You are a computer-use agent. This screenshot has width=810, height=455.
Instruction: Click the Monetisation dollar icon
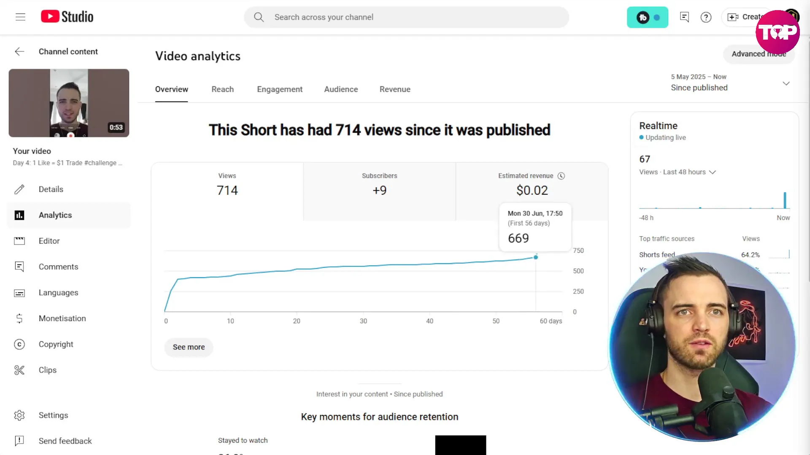19,318
